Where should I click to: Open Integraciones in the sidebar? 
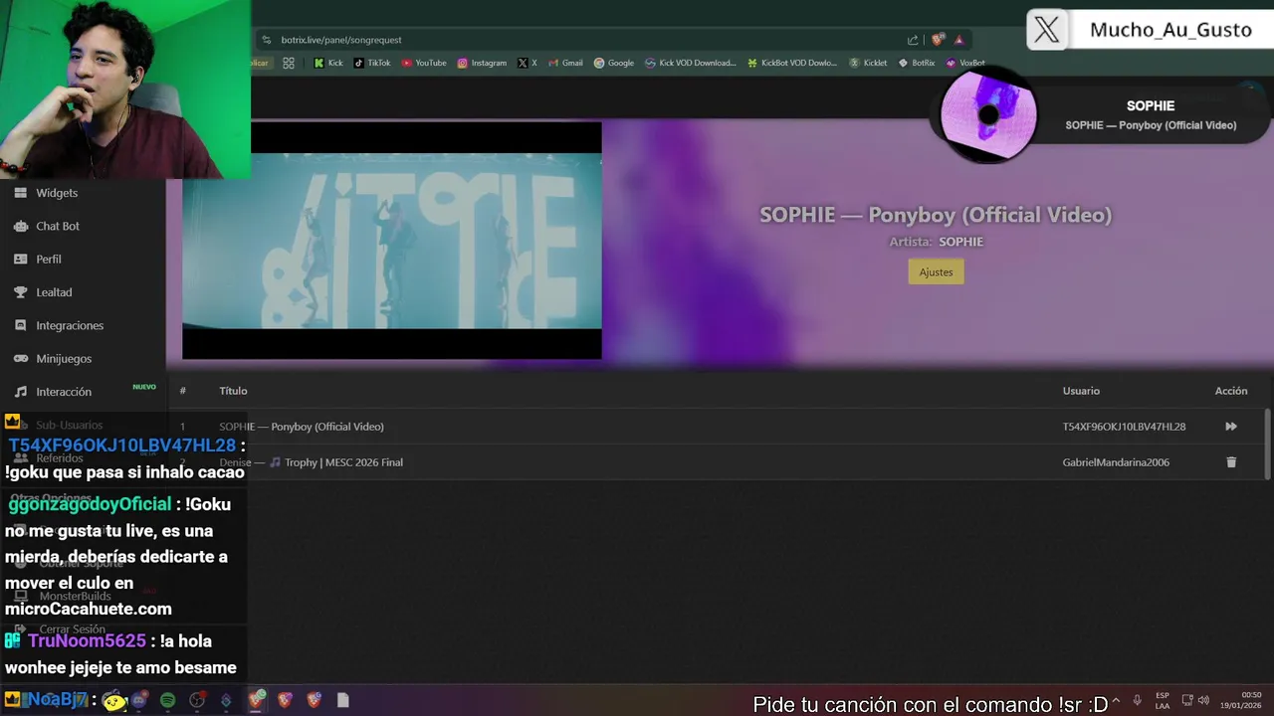point(70,325)
